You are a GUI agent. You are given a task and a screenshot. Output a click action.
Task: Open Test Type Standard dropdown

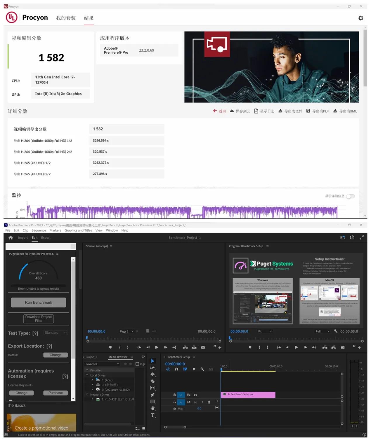56,333
